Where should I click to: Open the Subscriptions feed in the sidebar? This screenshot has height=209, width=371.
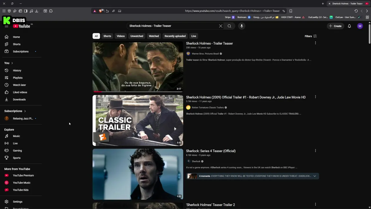click(x=21, y=51)
